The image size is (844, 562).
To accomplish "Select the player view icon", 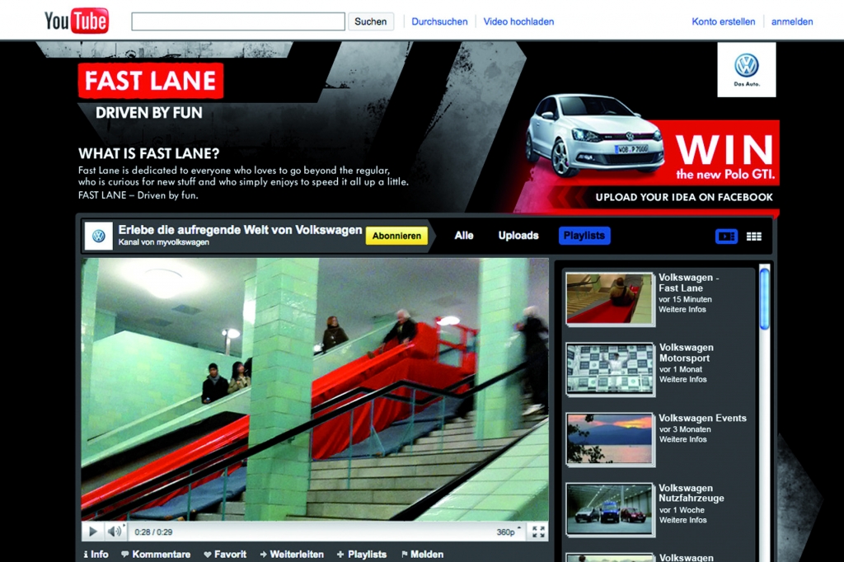I will [x=726, y=237].
